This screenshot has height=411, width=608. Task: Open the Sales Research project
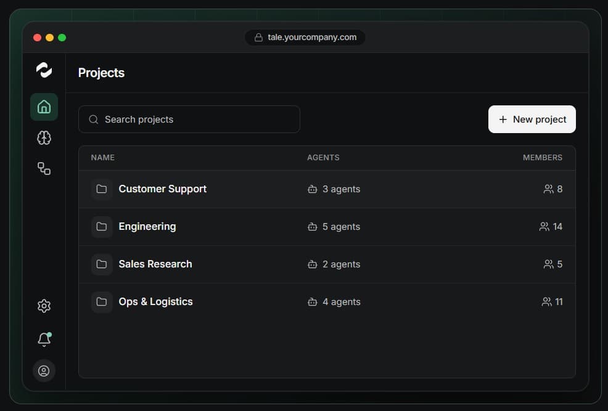click(327, 264)
